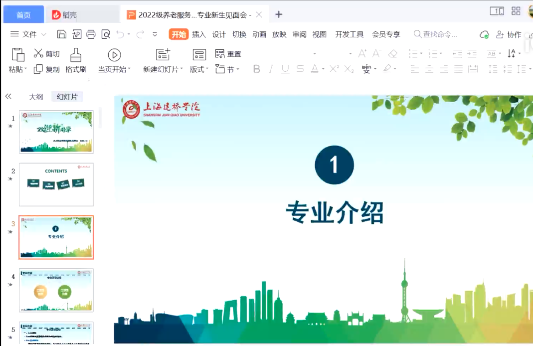
Task: Select the Format Painter (格式刷) brush
Action: pyautogui.click(x=76, y=55)
